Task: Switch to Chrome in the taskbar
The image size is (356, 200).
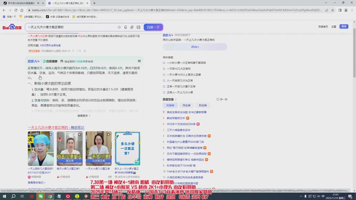Action: pos(50,196)
